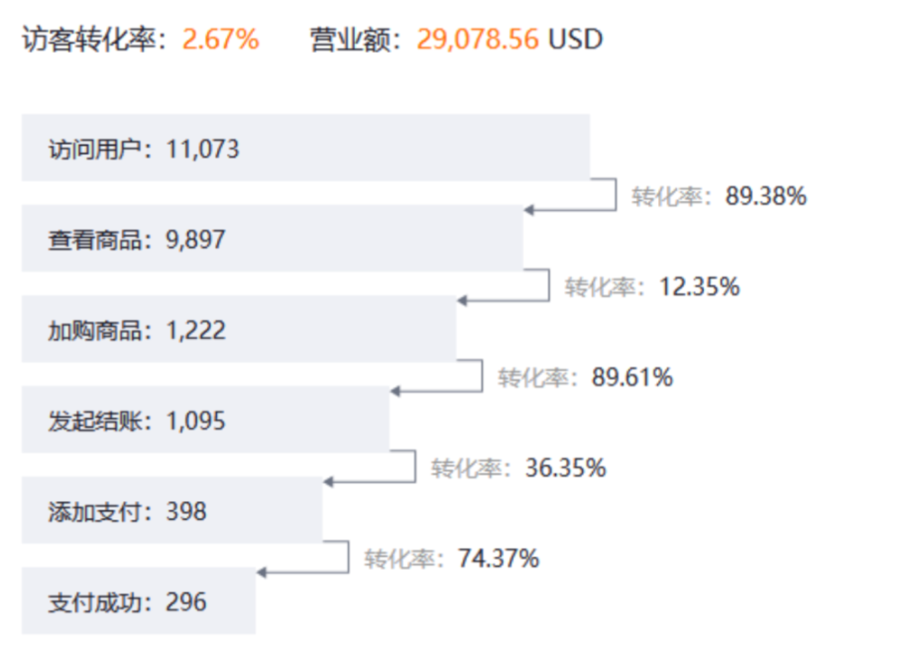Click the 74.37% conversion rate value
The height and width of the screenshot is (646, 911).
(499, 558)
